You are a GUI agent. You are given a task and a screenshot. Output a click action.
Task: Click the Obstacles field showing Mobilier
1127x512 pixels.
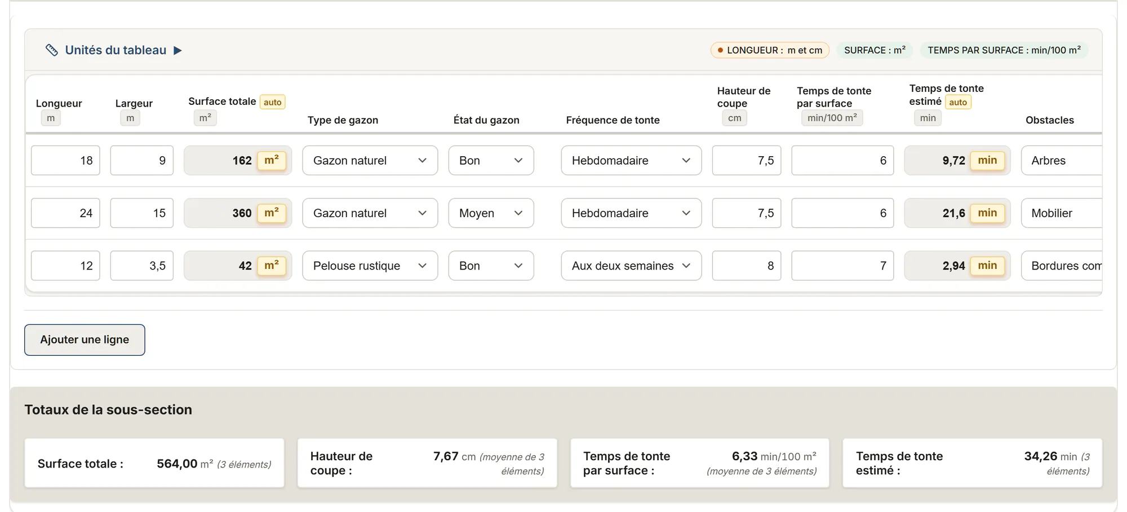click(x=1062, y=213)
